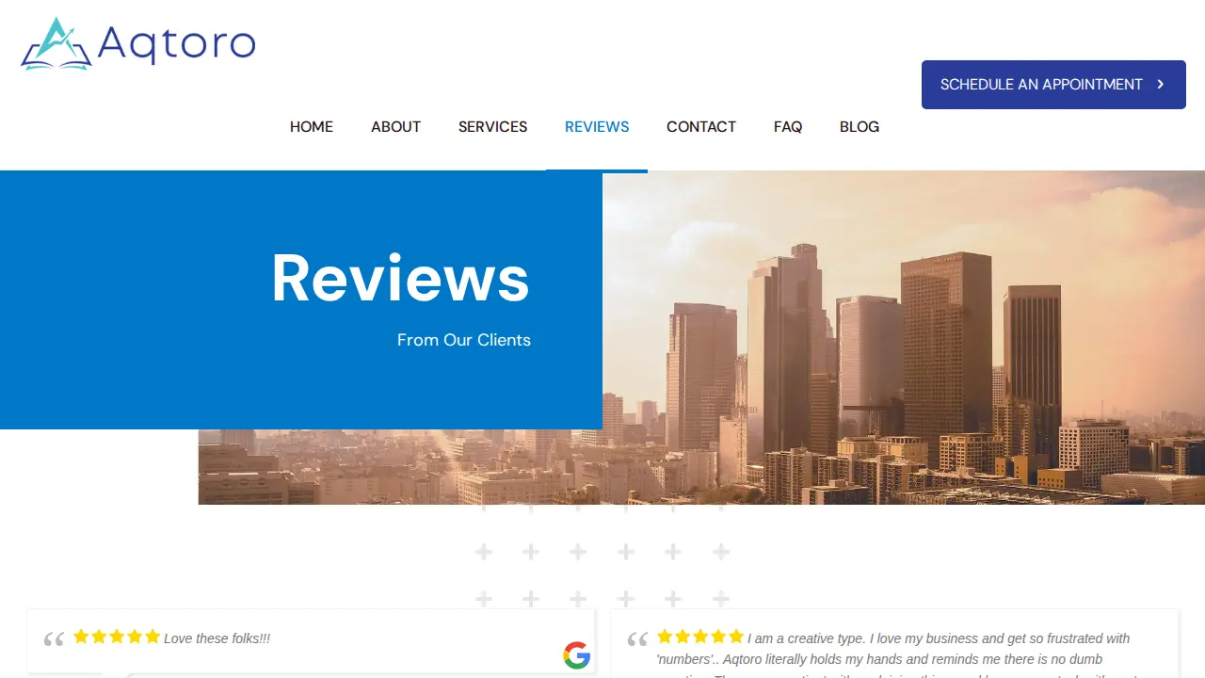Screen dimensions: 1205x678
Task: Open the Home menu item
Action: click(x=312, y=127)
